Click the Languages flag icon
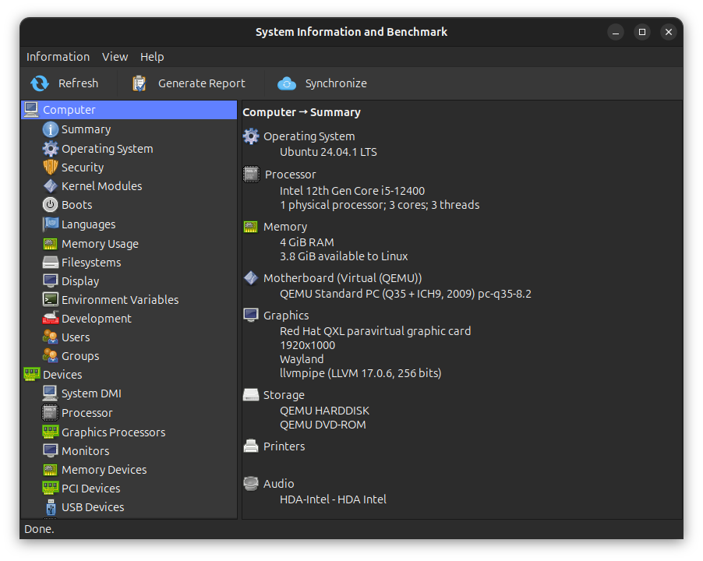The image size is (703, 561). 50,224
